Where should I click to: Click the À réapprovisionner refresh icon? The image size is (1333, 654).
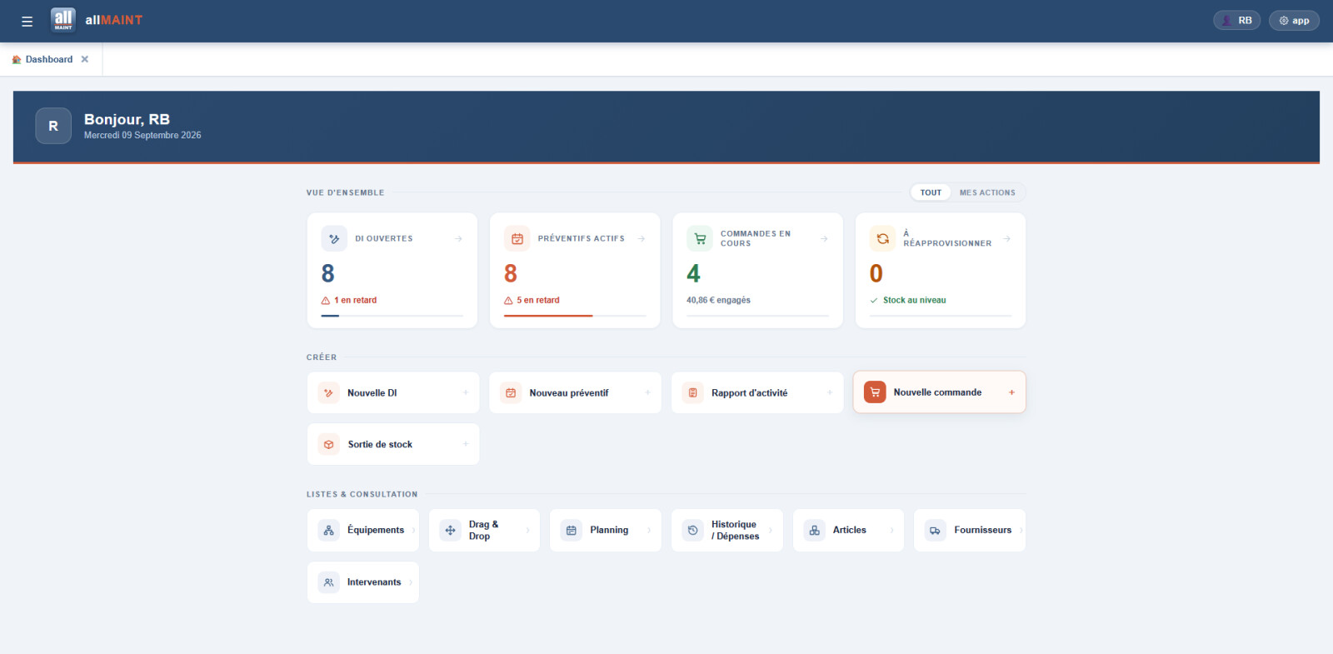pyautogui.click(x=883, y=239)
